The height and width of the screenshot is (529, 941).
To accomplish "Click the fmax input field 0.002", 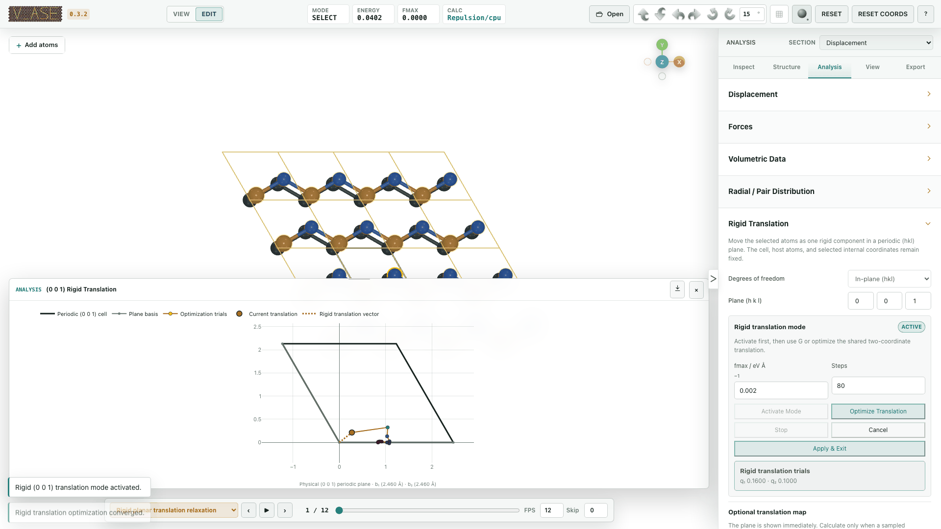I will 781,391.
